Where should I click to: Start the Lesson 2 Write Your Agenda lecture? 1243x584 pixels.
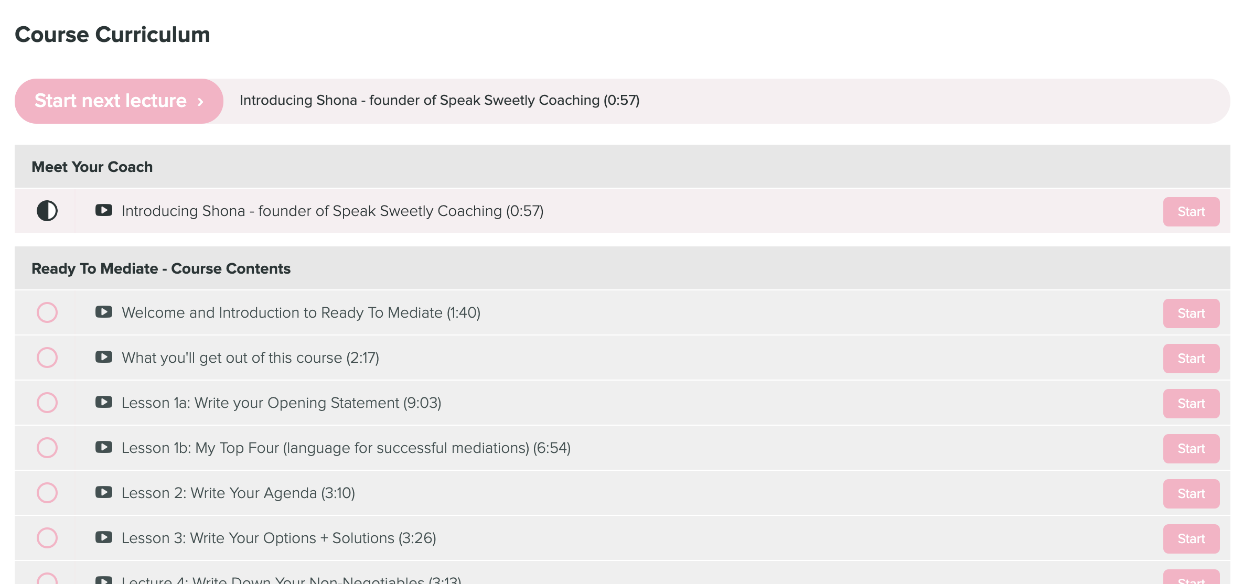1192,494
